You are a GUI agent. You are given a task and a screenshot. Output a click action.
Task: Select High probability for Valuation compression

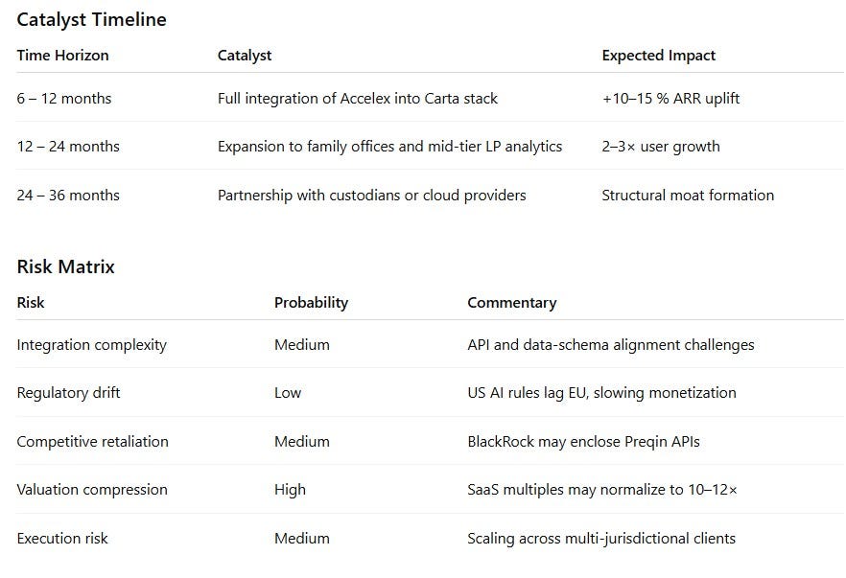pos(290,490)
